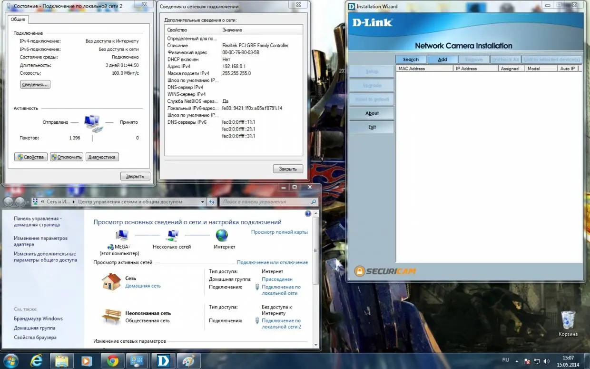Viewport: 590px width, 369px height.
Task: Expand the address bar history dropdown arrow
Action: pos(203,202)
